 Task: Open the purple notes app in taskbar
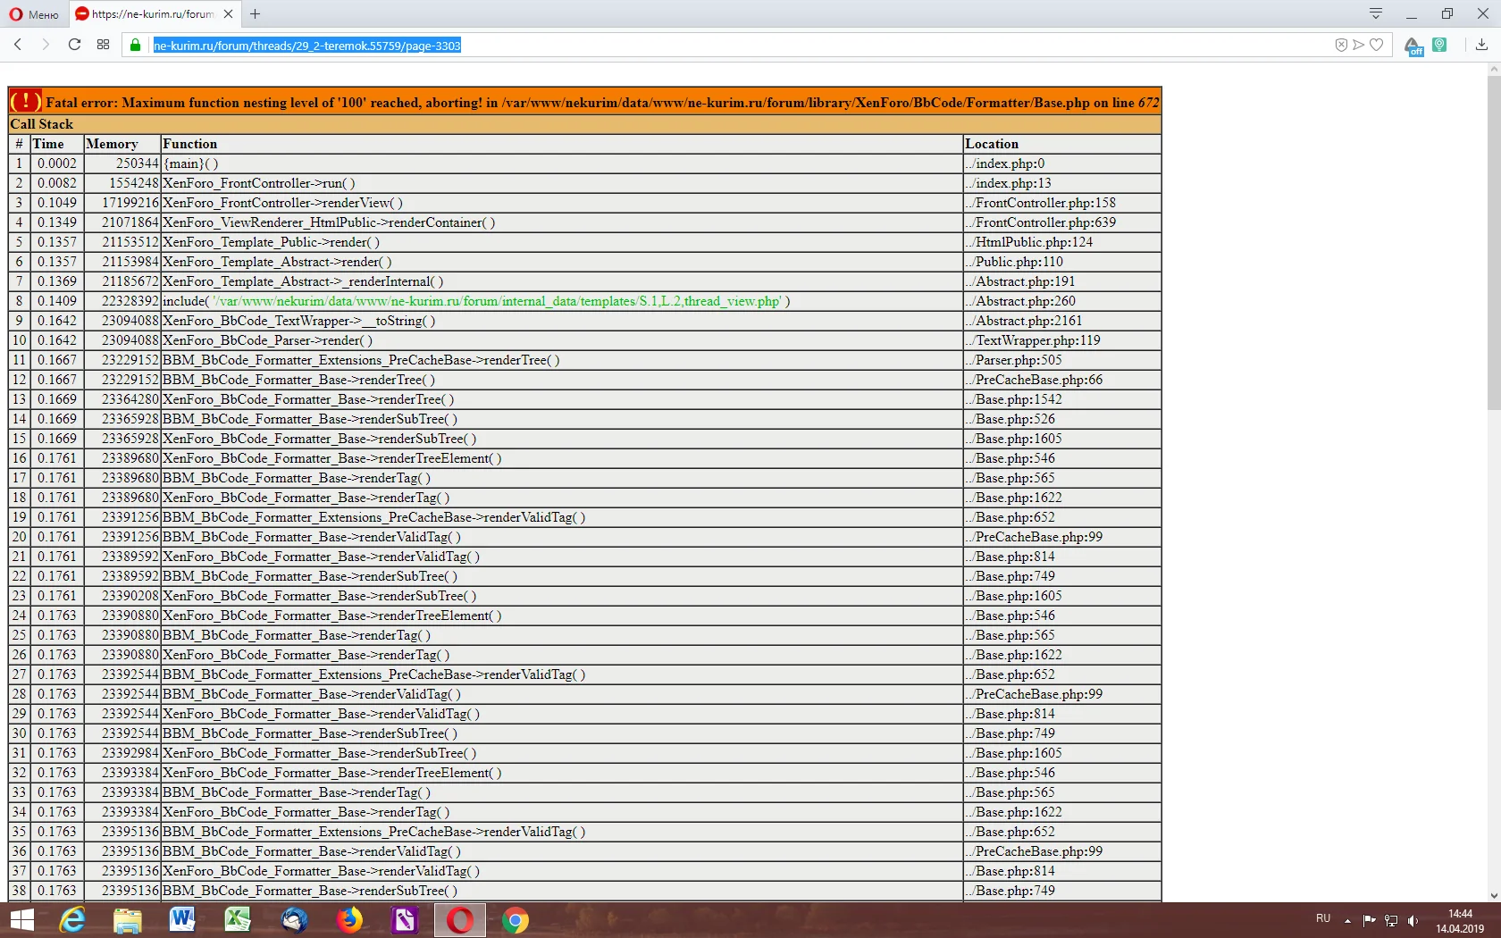pyautogui.click(x=405, y=920)
